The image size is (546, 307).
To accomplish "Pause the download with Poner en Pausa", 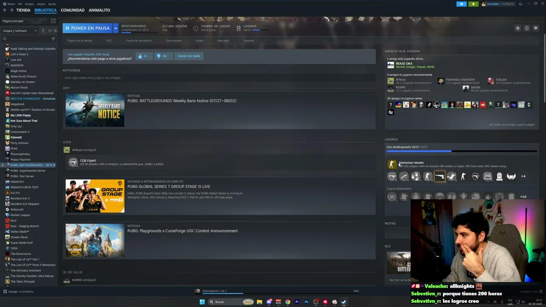I will [87, 28].
